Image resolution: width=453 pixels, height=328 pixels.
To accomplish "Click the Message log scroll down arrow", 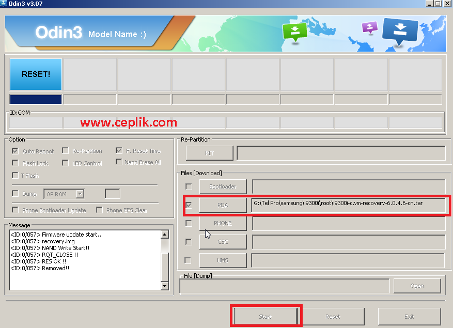I will coord(165,286).
